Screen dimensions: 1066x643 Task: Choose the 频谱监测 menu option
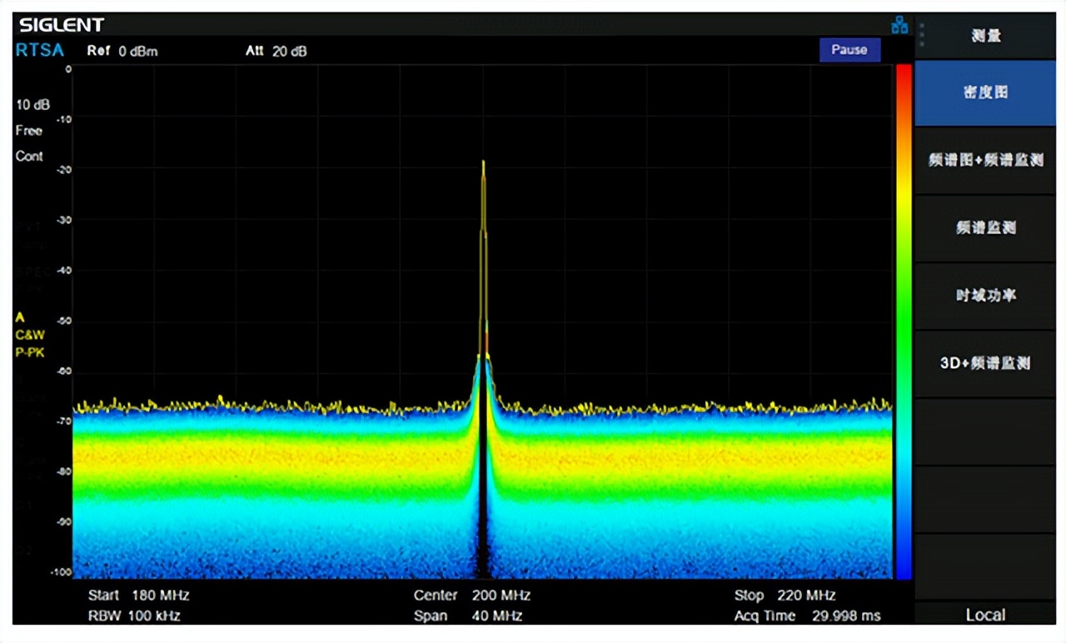(985, 228)
